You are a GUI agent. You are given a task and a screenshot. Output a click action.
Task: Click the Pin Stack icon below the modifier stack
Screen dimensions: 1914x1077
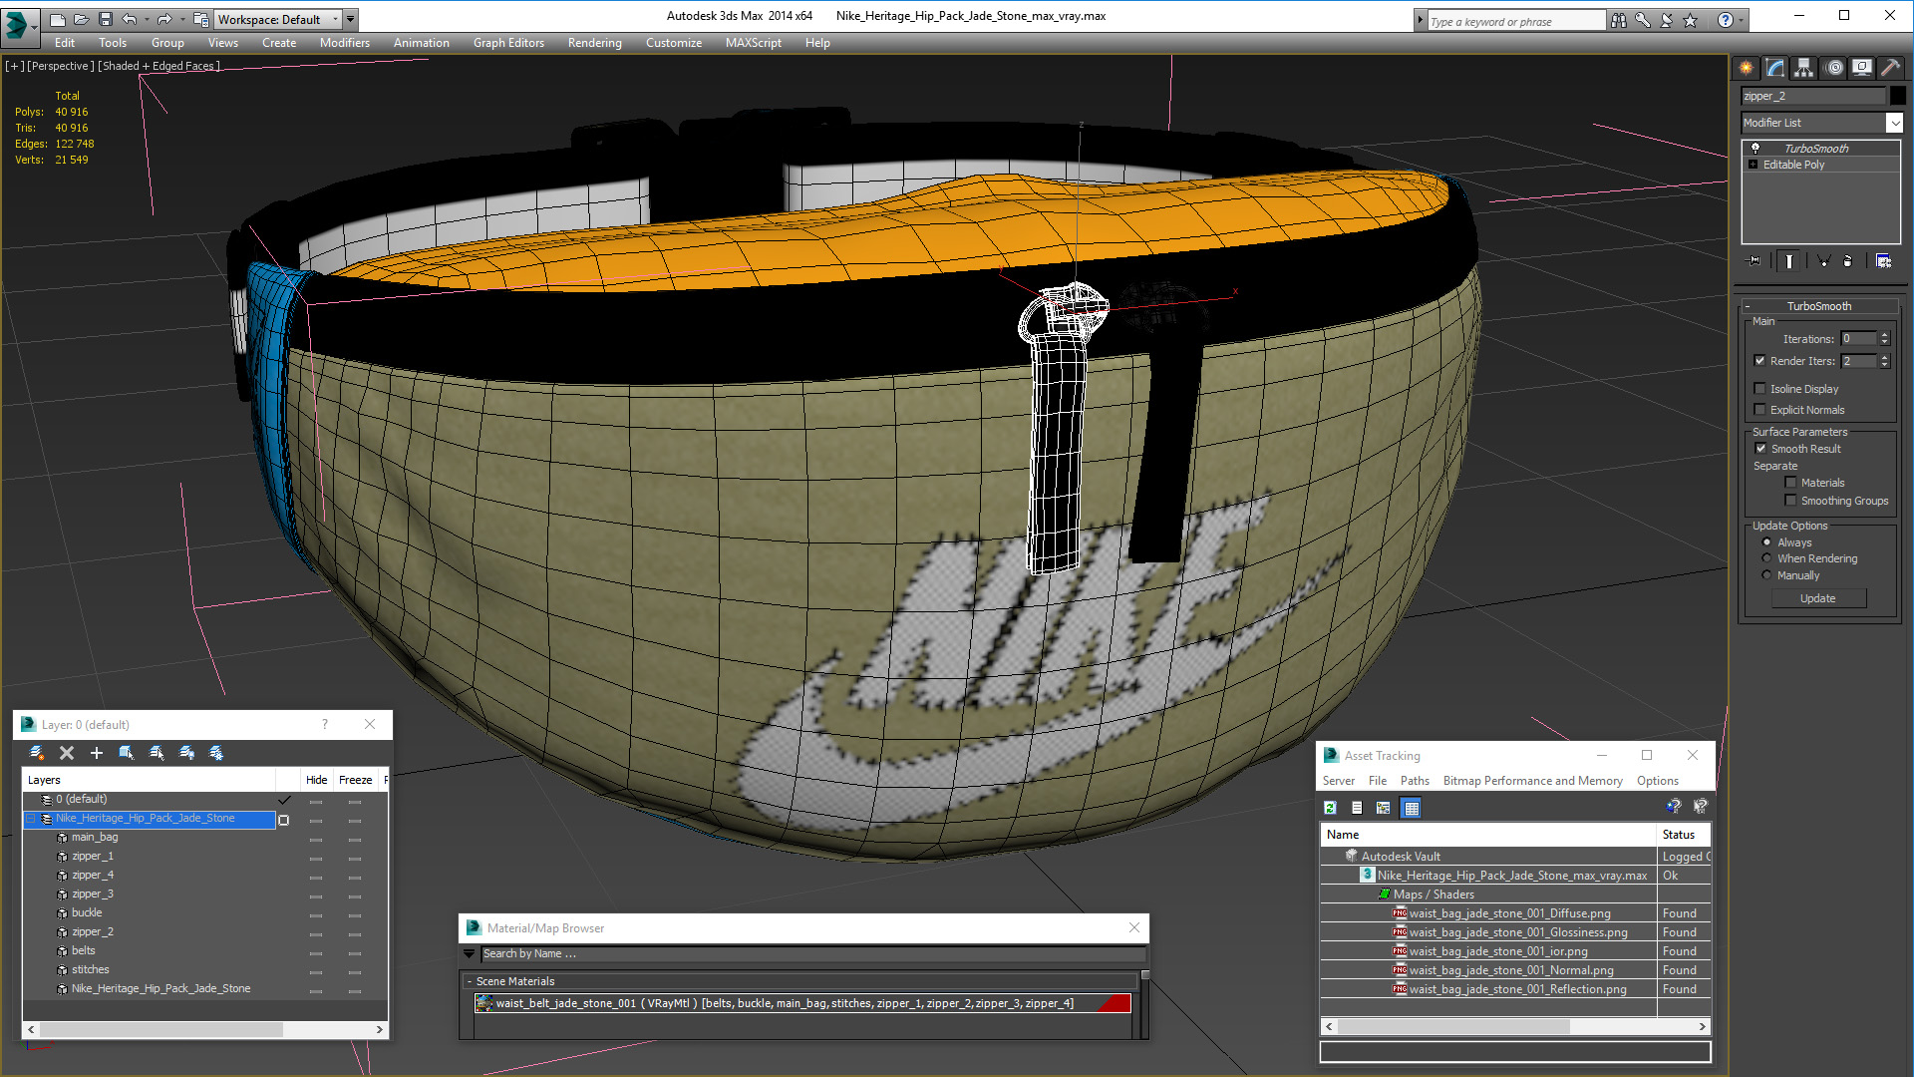(1754, 261)
